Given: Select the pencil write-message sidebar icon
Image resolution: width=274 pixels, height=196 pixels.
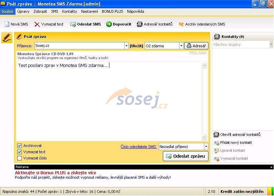Looking at the screenshot, I should [7, 38].
